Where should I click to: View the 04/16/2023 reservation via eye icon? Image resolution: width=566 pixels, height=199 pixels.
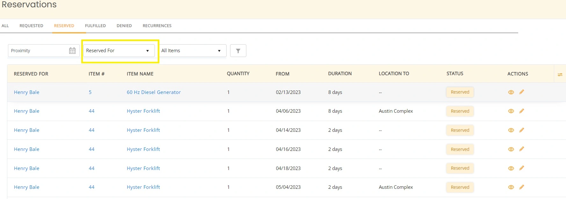511,149
